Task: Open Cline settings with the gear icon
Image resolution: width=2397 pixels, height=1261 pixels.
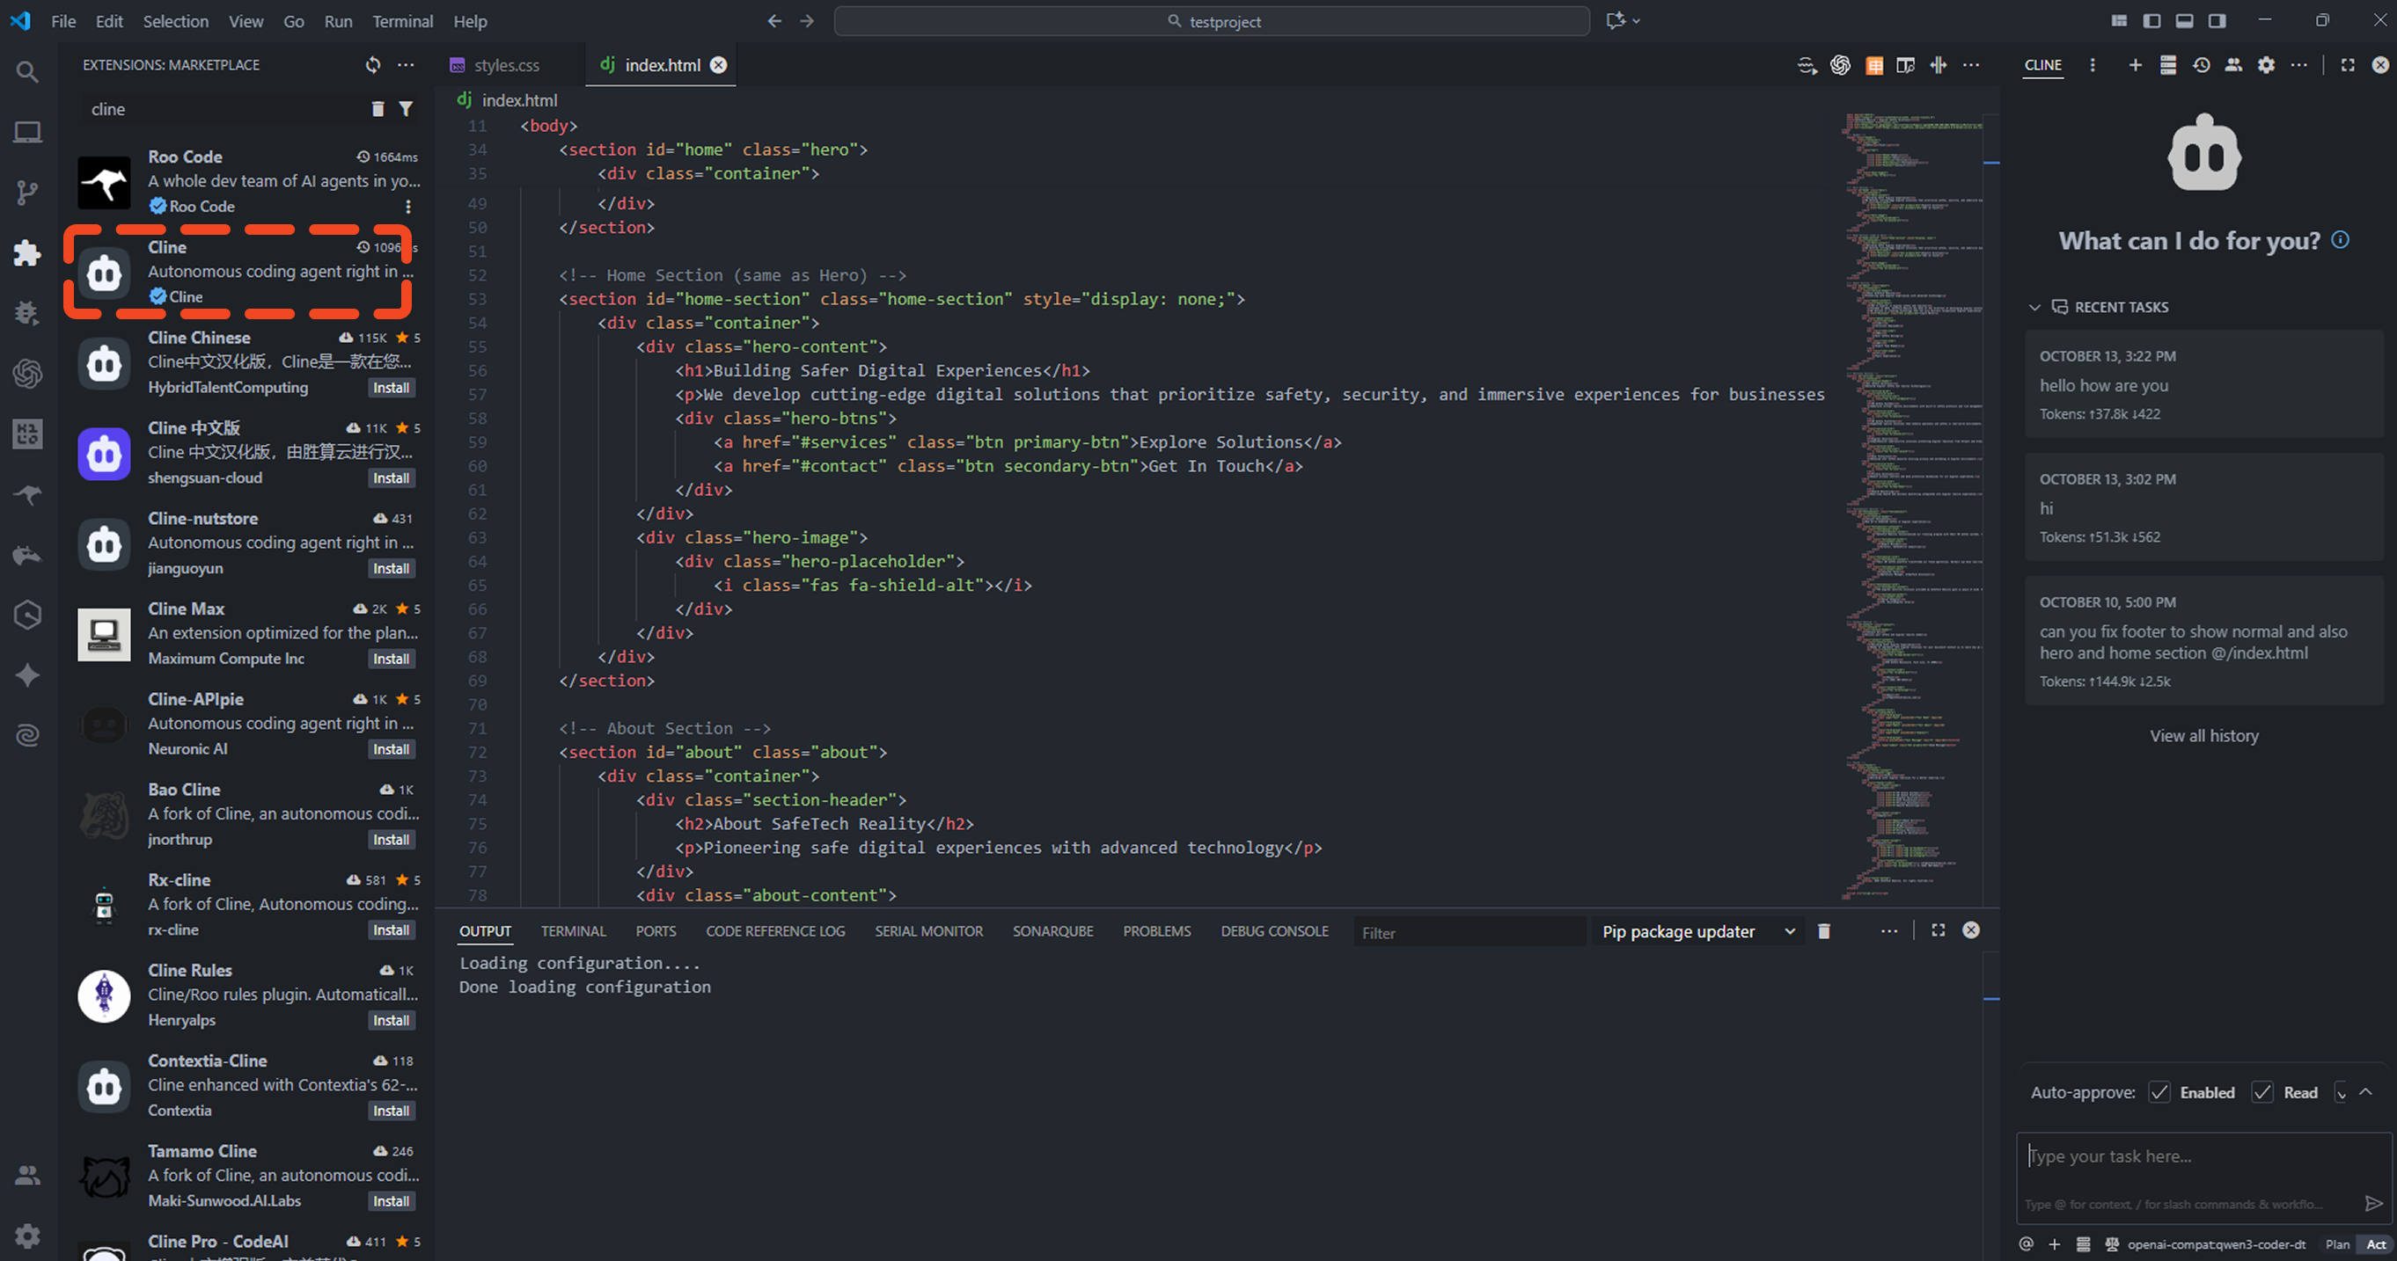Action: click(x=2267, y=65)
